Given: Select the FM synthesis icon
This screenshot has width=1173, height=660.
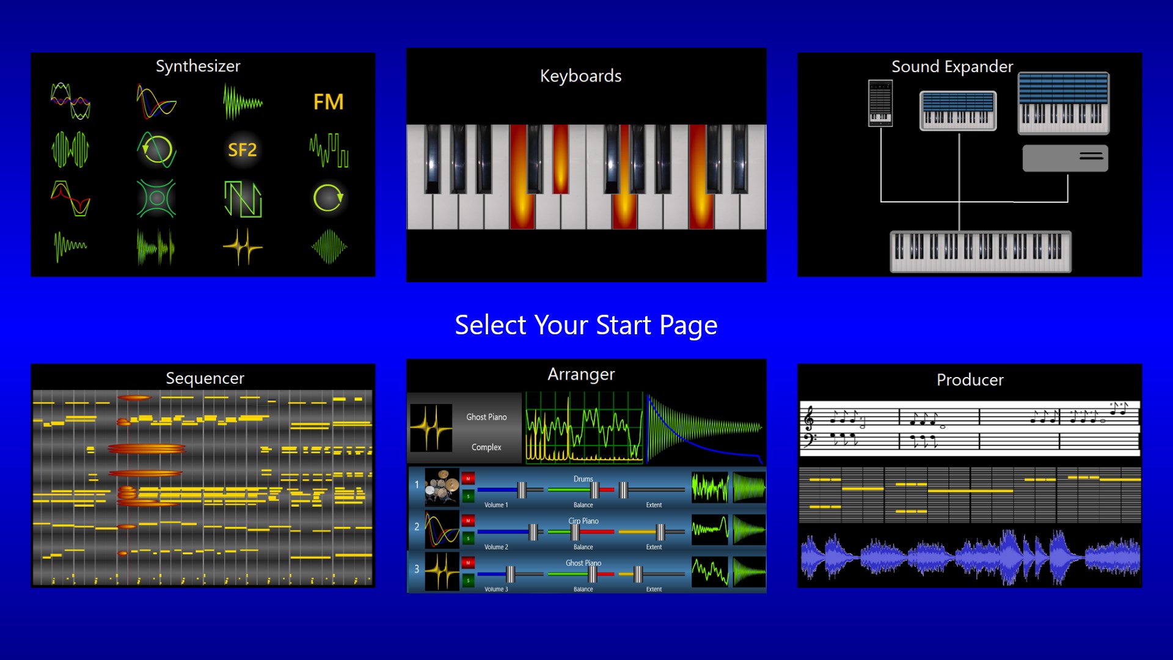Looking at the screenshot, I should (328, 101).
